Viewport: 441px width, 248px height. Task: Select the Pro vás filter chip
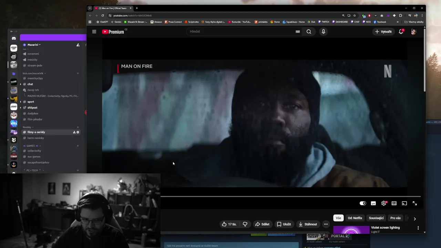pyautogui.click(x=396, y=218)
